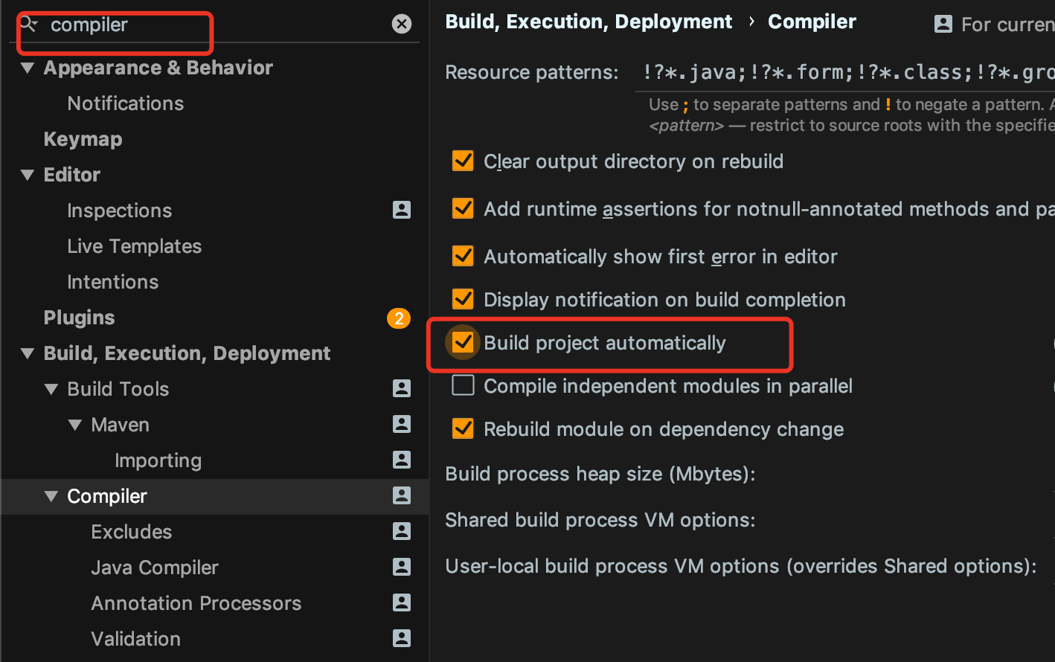
Task: Select Excludes under Compiler
Action: pos(132,532)
